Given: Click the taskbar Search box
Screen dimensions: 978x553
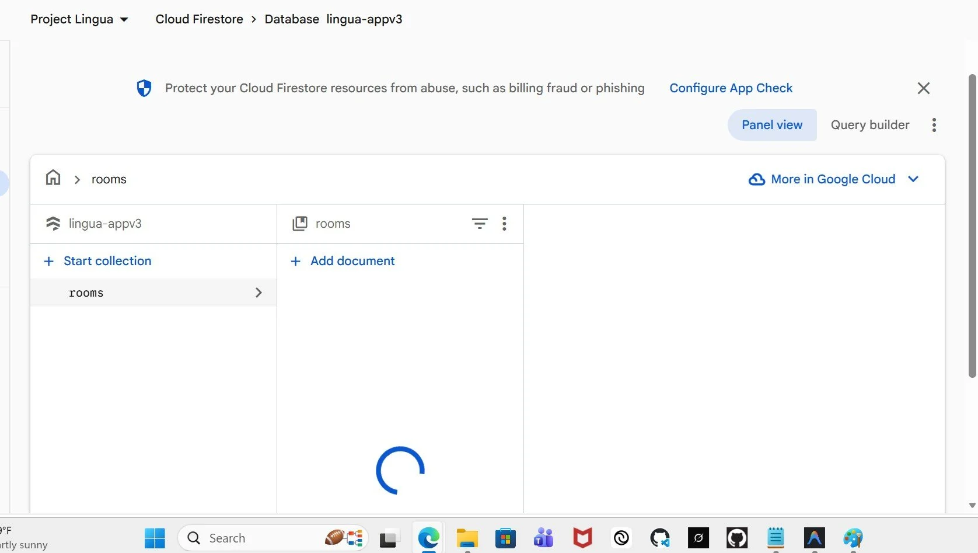Looking at the screenshot, I should pyautogui.click(x=273, y=538).
